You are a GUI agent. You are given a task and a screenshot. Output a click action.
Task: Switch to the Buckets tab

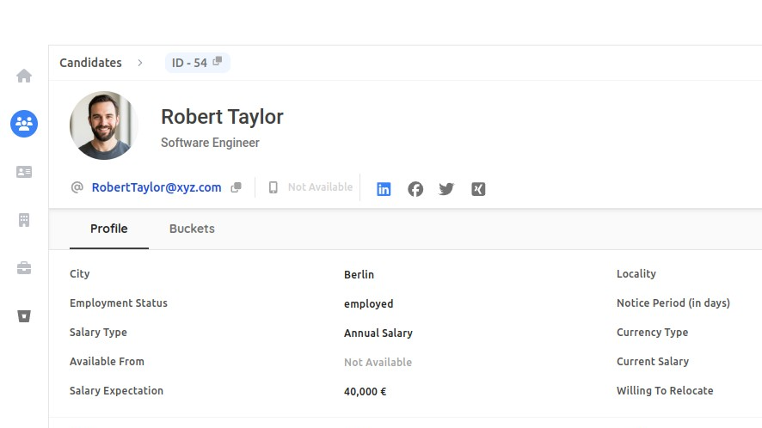click(192, 229)
